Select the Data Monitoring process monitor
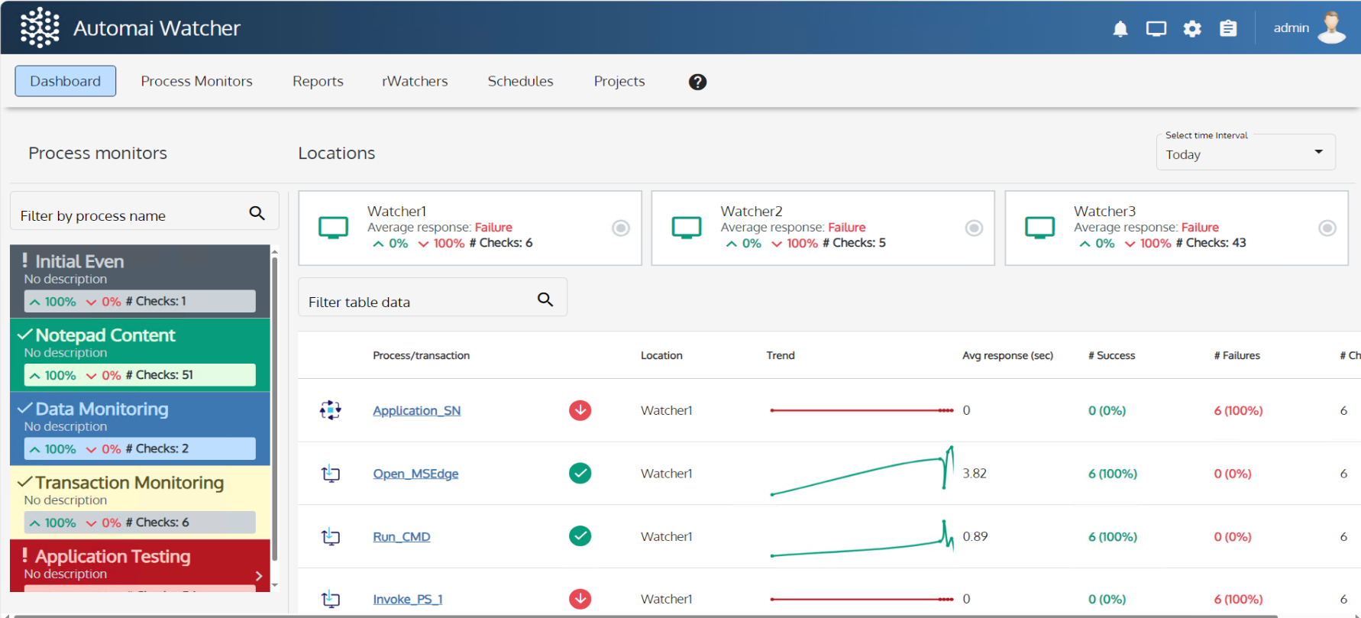 [140, 429]
